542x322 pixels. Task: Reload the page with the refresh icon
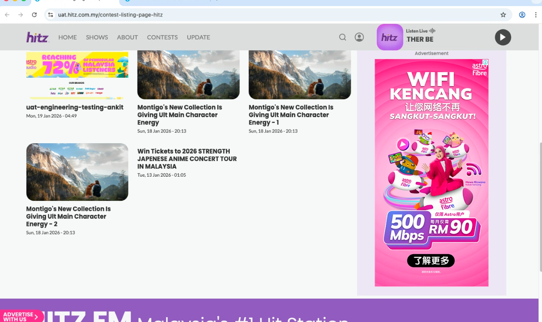pyautogui.click(x=34, y=15)
